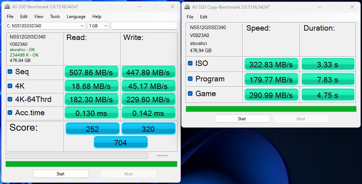Uncheck the 4K-64Thrd test checkbox
Screen dimensions: 362x184
pos(10,99)
